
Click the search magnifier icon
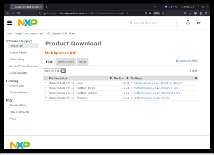click(131, 23)
